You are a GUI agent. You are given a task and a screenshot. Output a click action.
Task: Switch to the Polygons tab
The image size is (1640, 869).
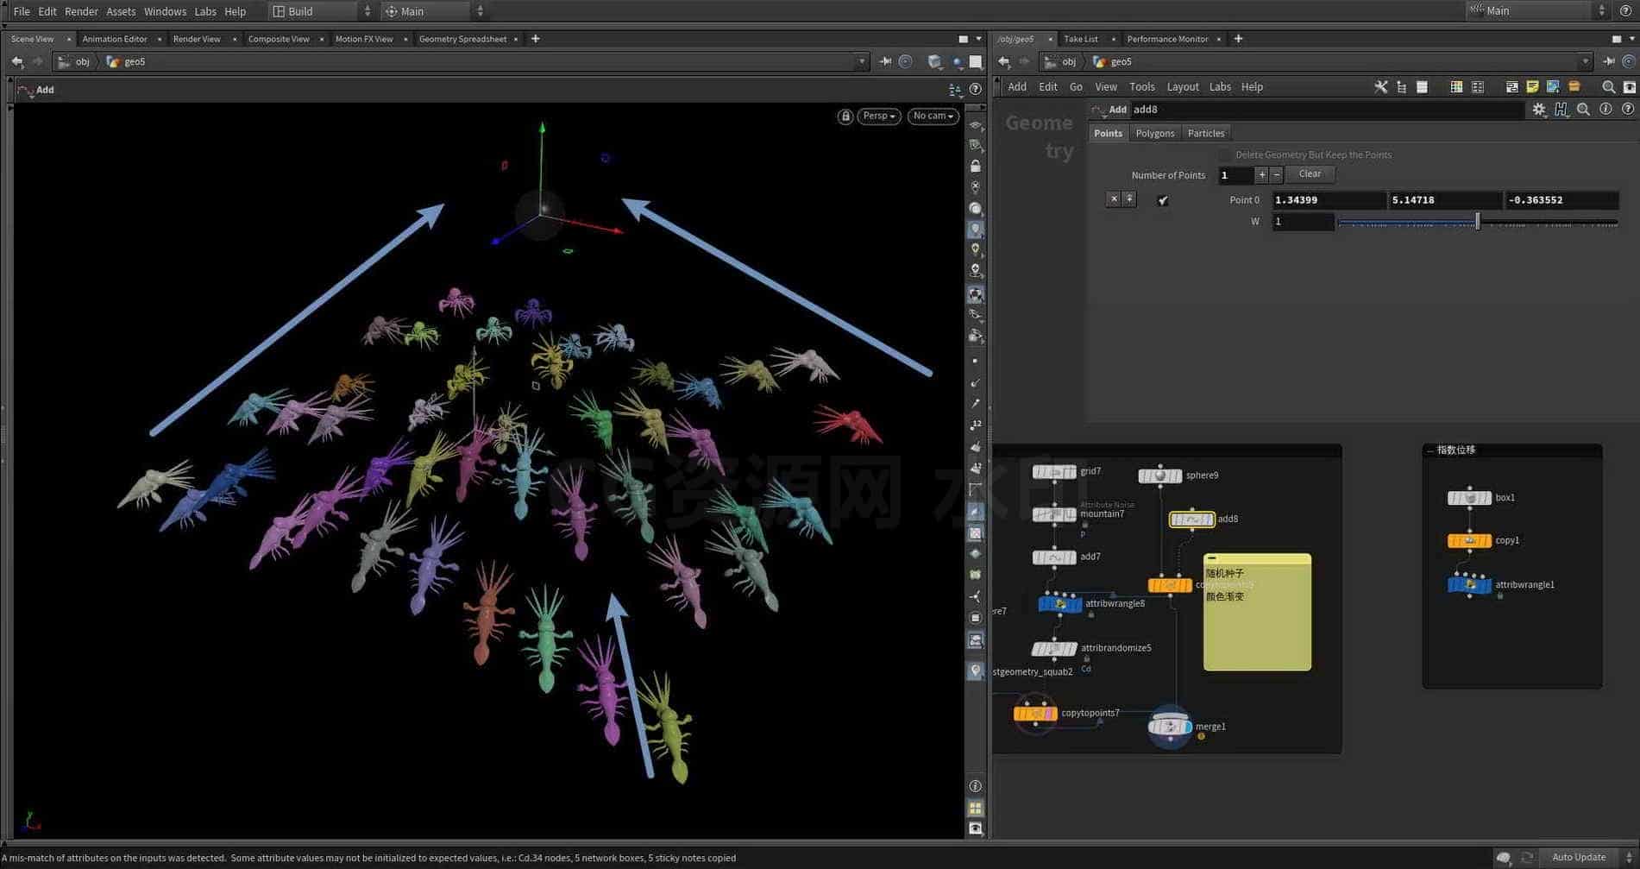1154,133
